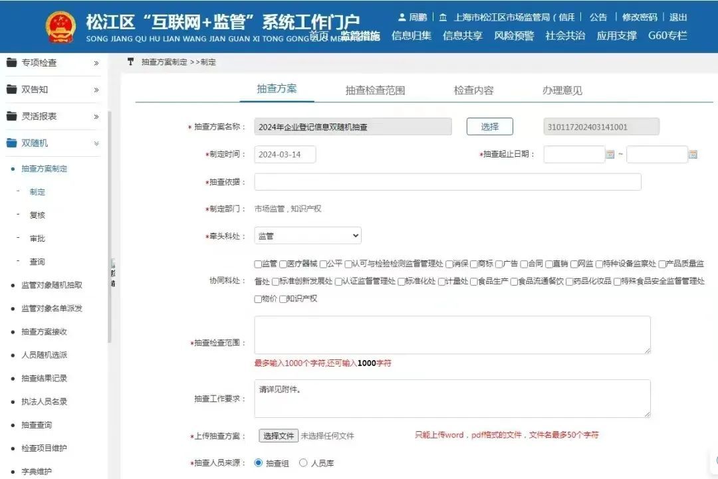Click the 修改密码 link
This screenshot has width=718, height=479.
pos(640,17)
